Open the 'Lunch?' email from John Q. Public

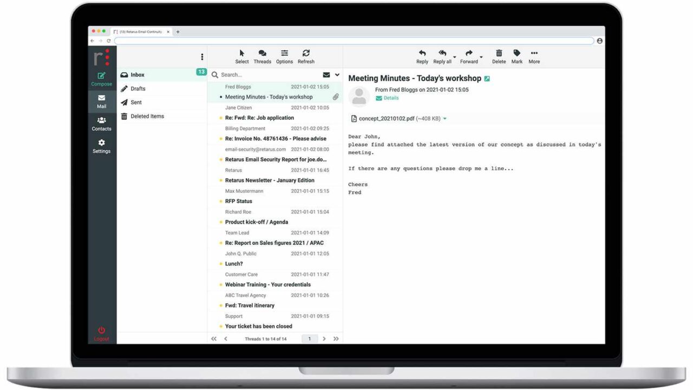234,264
